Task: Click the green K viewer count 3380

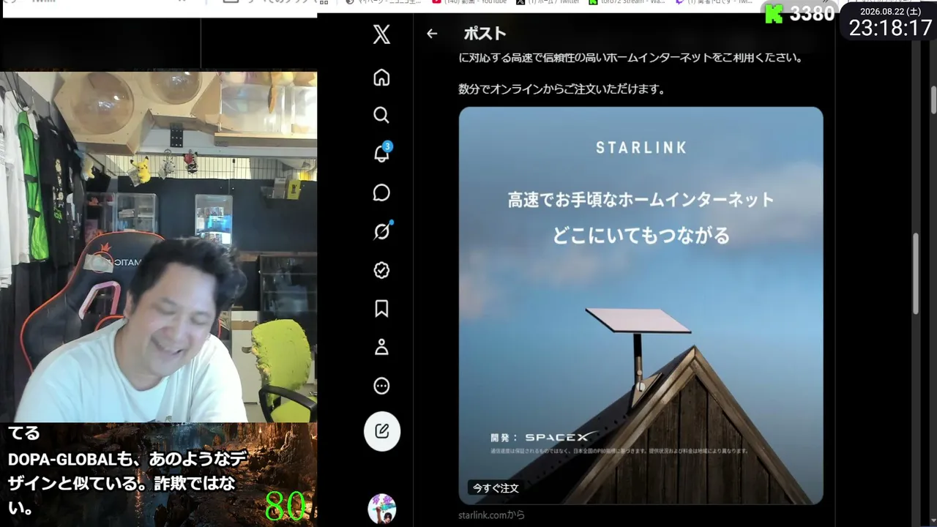Action: click(799, 13)
